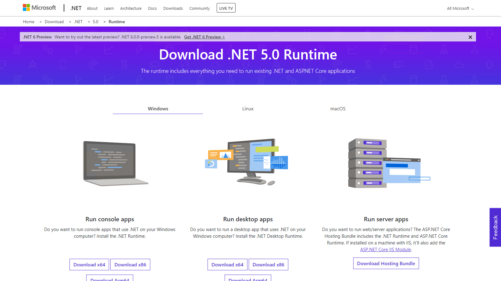Viewport: 501px width, 281px height.
Task: Open the ASP.NET Core IIS Module link
Action: (x=386, y=250)
